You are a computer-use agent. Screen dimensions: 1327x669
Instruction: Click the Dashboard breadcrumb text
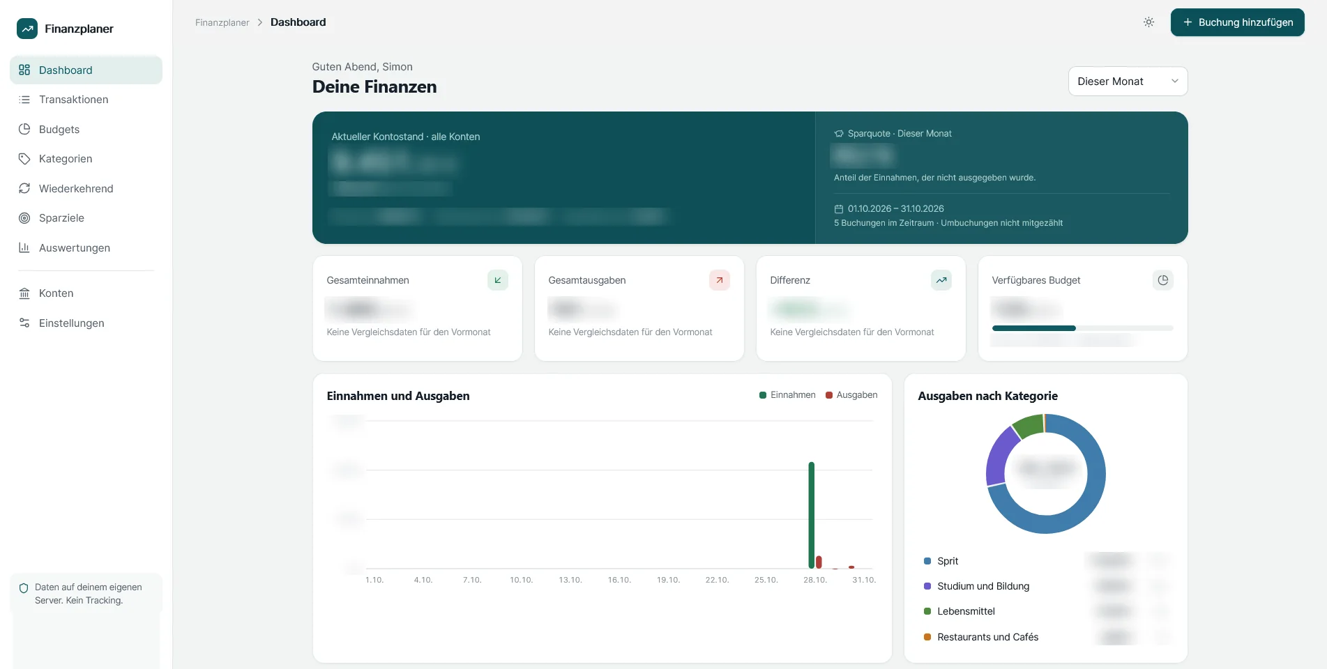[298, 22]
